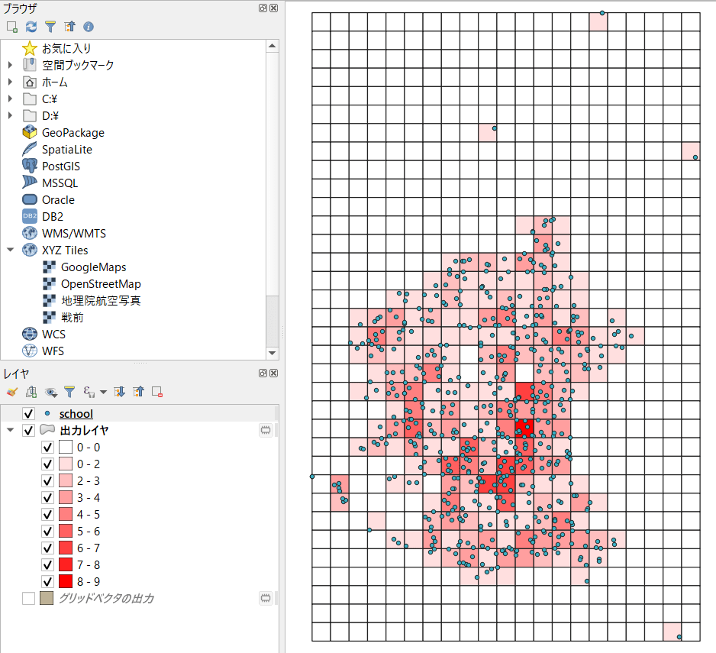The width and height of the screenshot is (716, 653).
Task: Open the expression filter dropdown arrow
Action: pyautogui.click(x=103, y=392)
